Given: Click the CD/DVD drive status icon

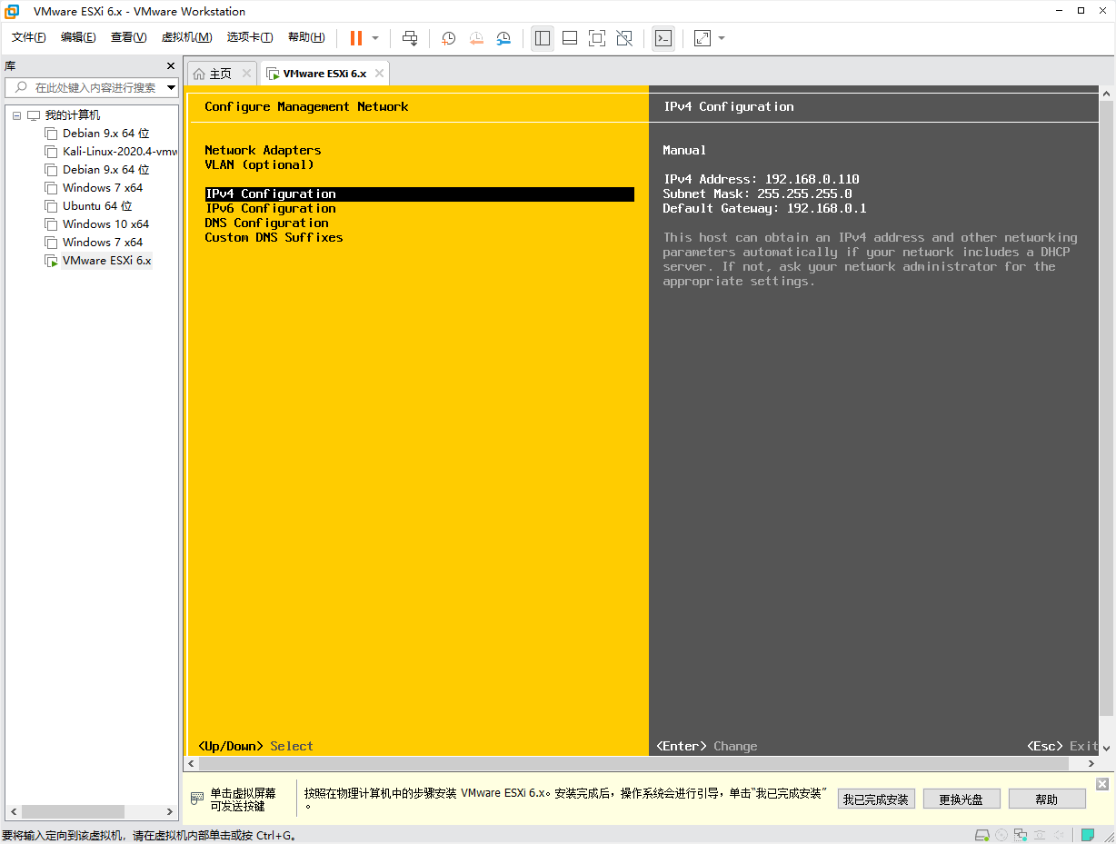Looking at the screenshot, I should tap(1001, 835).
